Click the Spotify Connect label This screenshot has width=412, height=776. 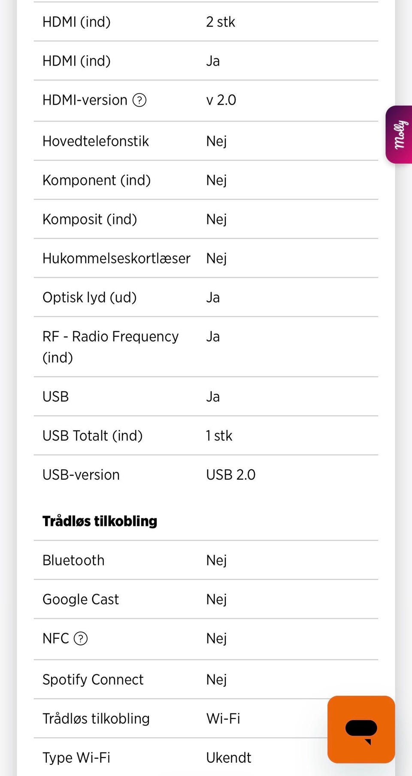click(93, 679)
